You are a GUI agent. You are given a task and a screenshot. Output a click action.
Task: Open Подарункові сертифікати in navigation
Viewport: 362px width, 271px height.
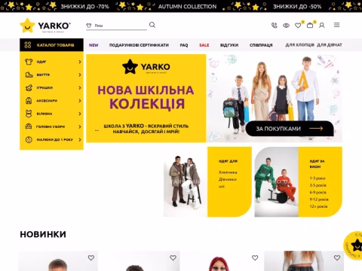pos(139,45)
